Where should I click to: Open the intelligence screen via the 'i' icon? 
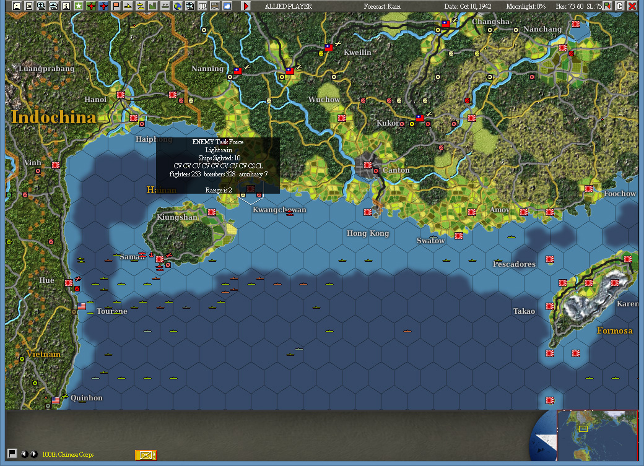pyautogui.click(x=66, y=6)
